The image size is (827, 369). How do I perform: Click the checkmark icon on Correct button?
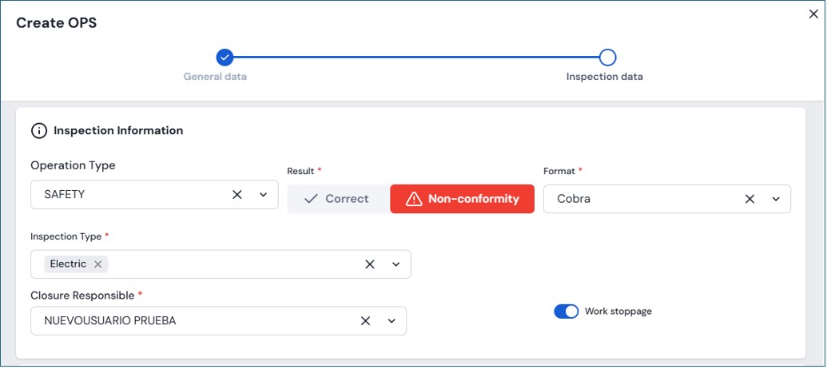coord(312,199)
